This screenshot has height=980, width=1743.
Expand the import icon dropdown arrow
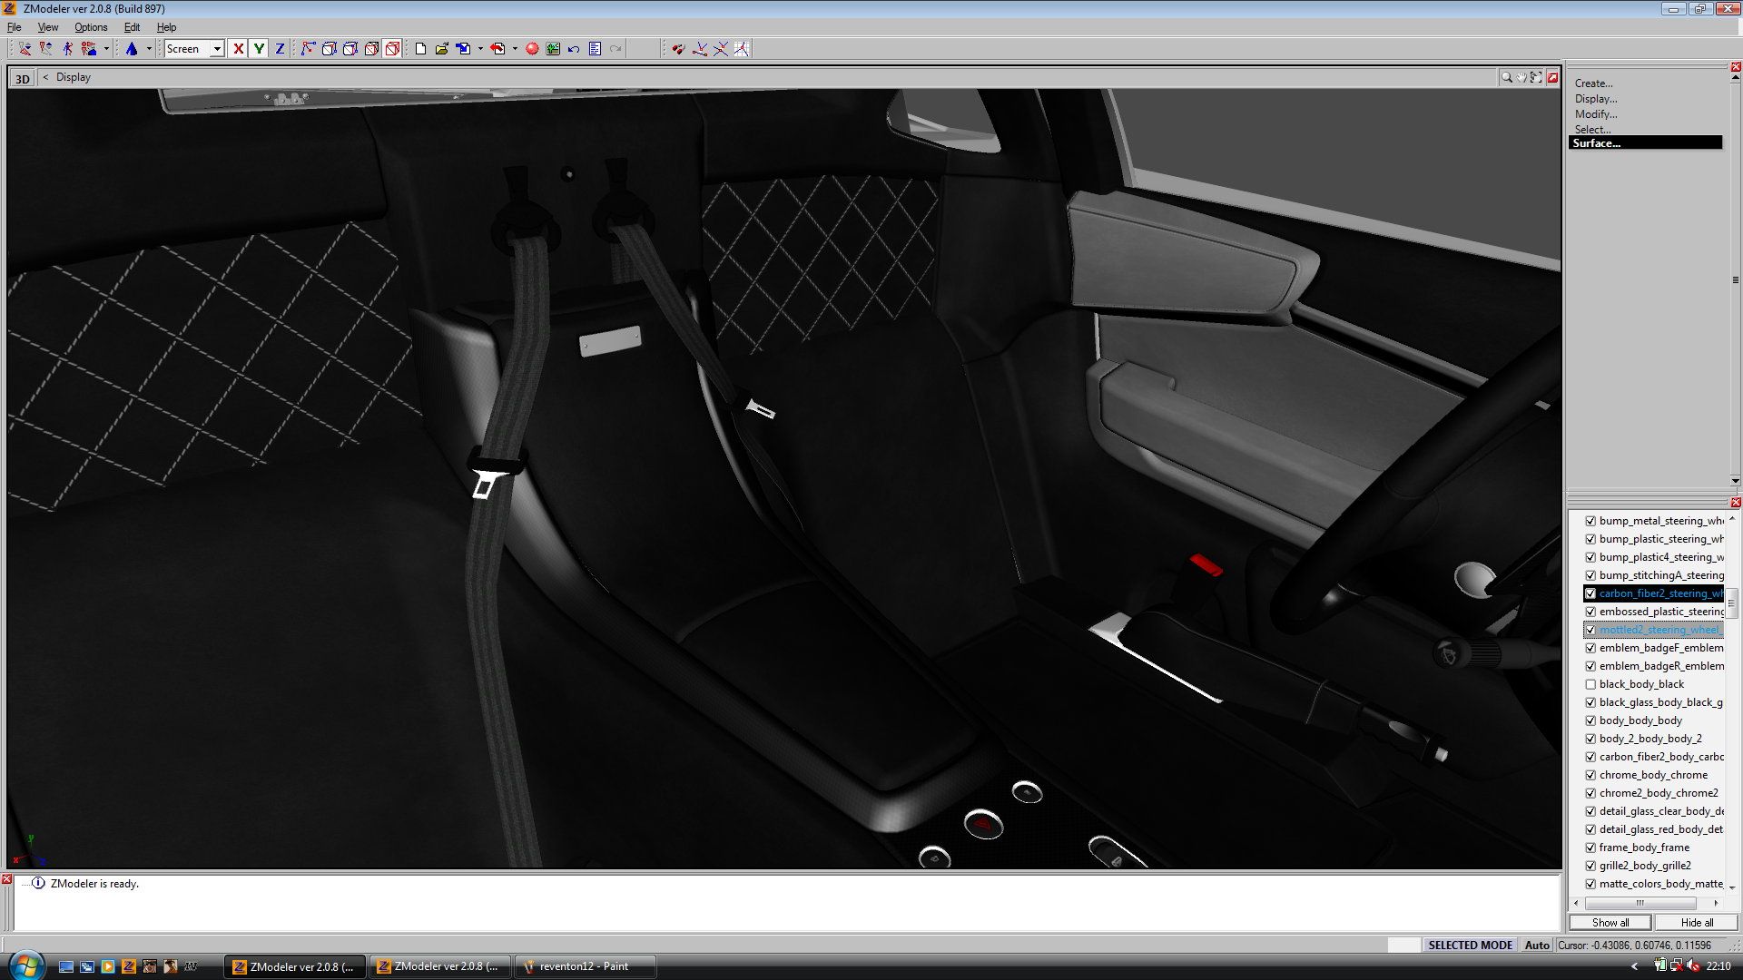[x=480, y=49]
